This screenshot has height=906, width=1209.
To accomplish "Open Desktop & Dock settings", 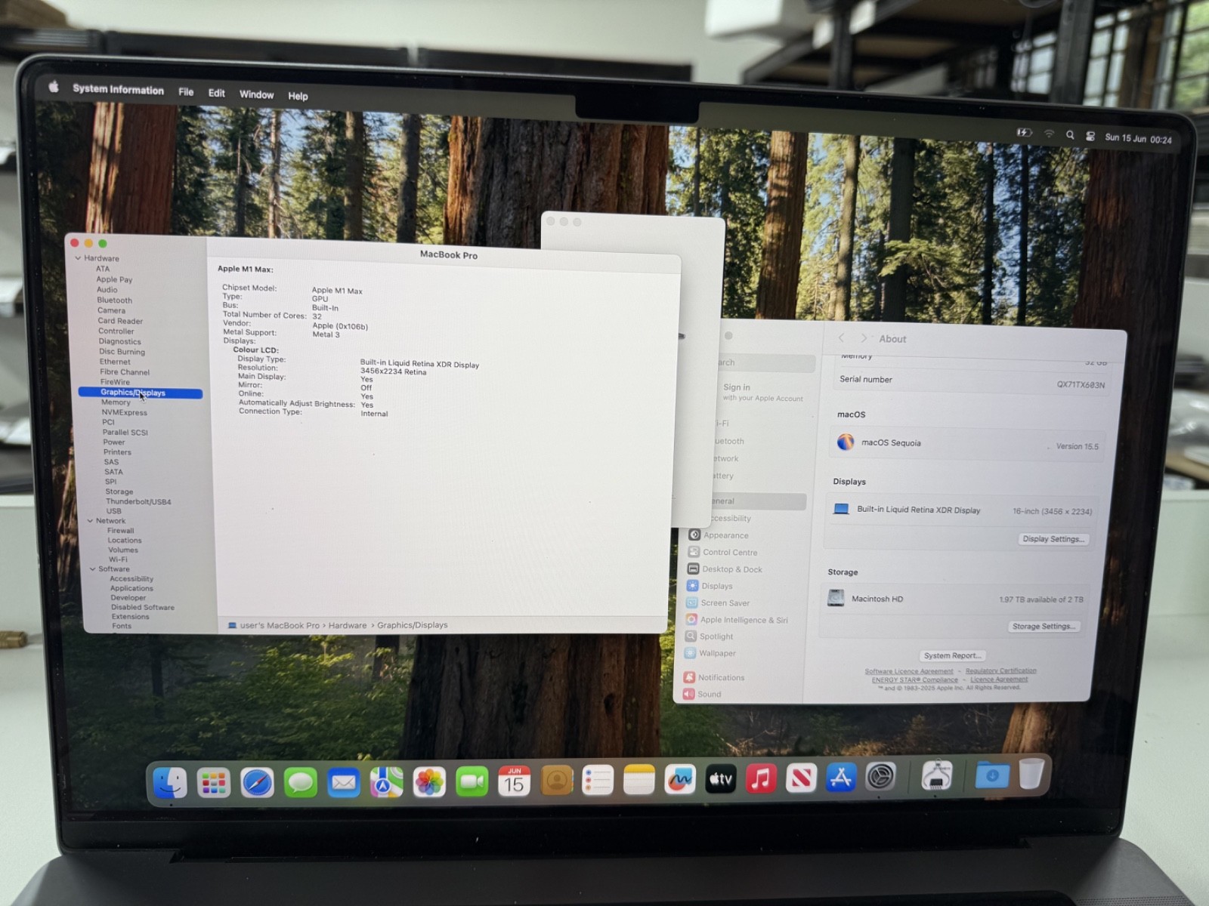I will click(x=724, y=569).
